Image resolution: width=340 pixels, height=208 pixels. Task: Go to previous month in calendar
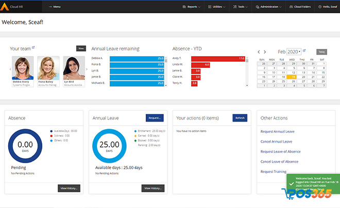pos(259,52)
